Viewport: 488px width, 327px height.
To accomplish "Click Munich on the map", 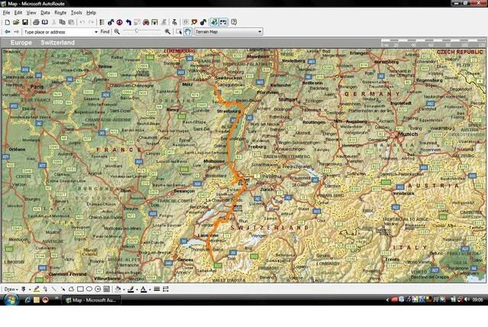I will coord(408,134).
